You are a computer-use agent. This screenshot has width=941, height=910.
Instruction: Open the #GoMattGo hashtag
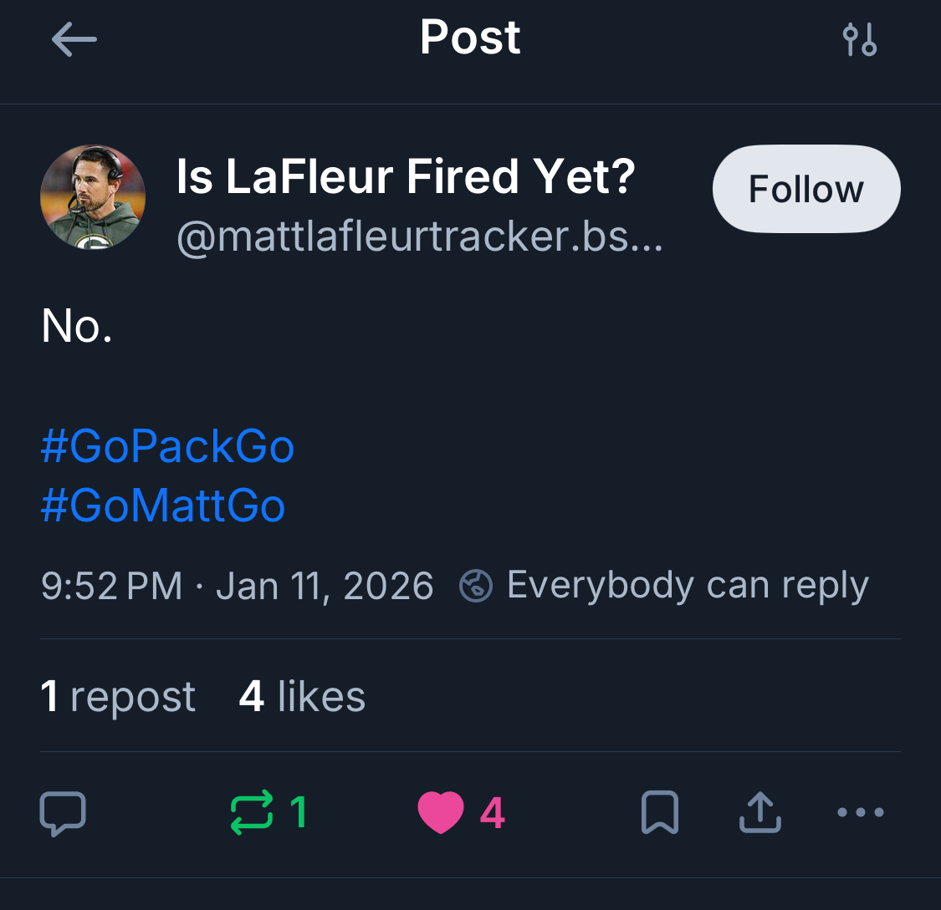click(163, 506)
